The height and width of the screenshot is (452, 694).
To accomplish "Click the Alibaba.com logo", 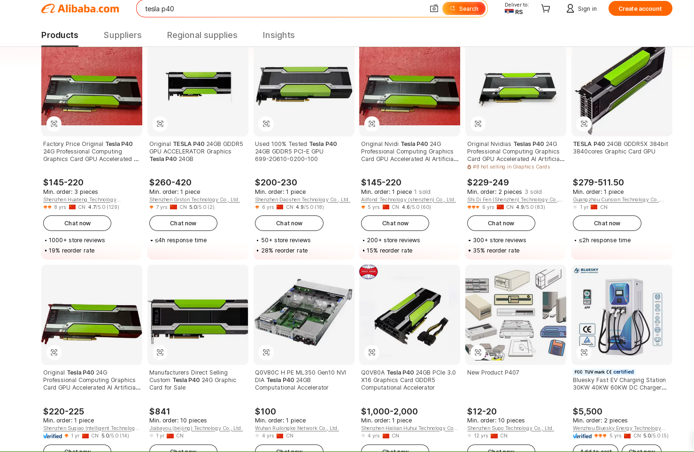I will pyautogui.click(x=80, y=8).
